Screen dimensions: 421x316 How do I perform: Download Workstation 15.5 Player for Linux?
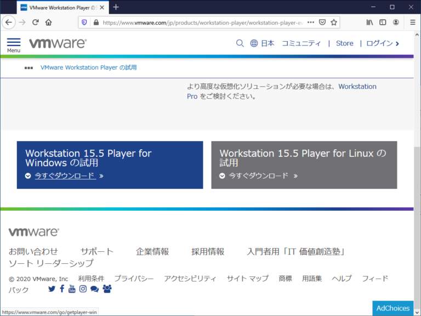pos(259,176)
